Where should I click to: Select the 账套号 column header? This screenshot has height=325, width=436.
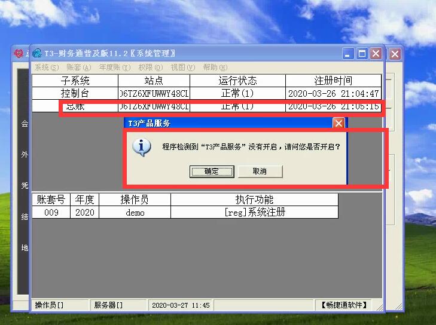[x=51, y=200]
